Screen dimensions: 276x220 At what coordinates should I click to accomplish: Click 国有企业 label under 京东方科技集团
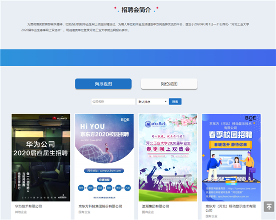click(x=84, y=212)
